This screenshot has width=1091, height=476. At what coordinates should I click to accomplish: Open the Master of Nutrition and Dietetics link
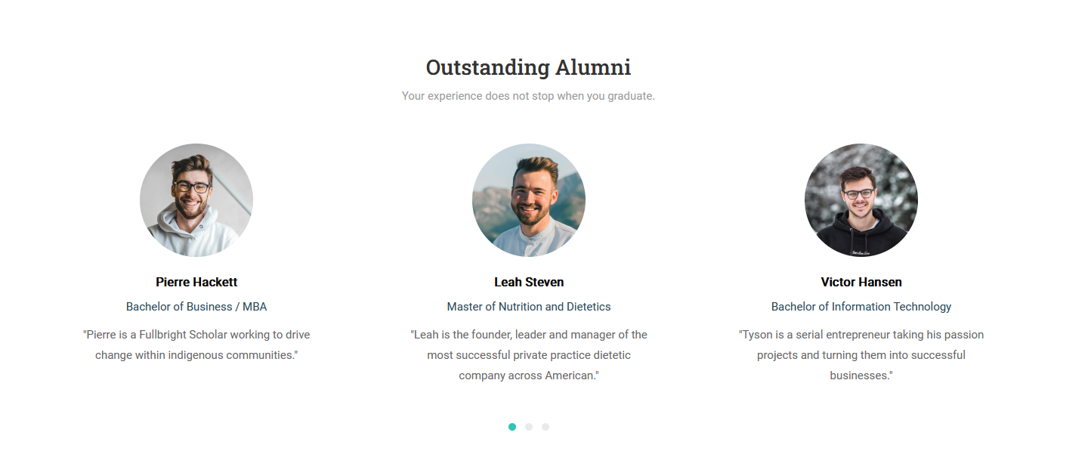pos(528,306)
